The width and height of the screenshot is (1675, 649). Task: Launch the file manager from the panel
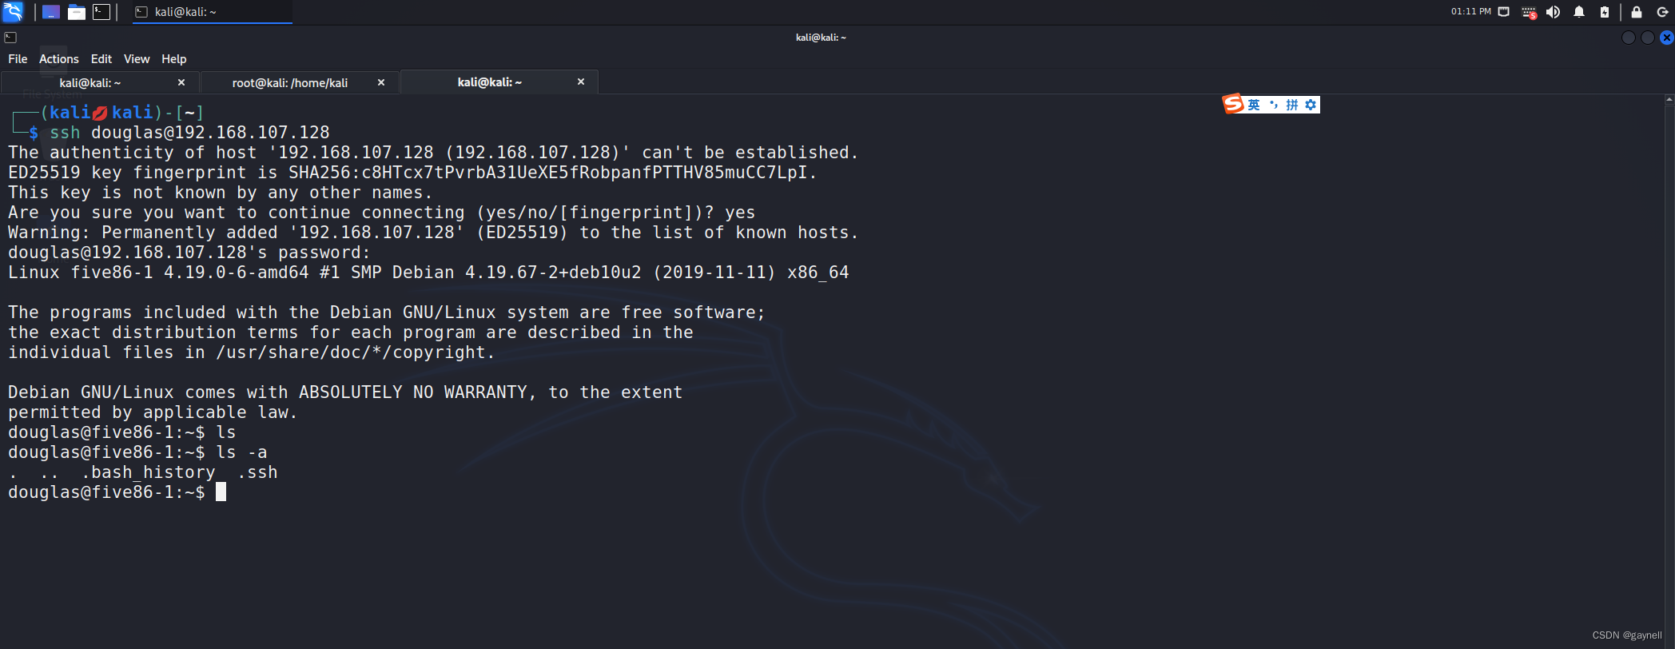pyautogui.click(x=77, y=12)
